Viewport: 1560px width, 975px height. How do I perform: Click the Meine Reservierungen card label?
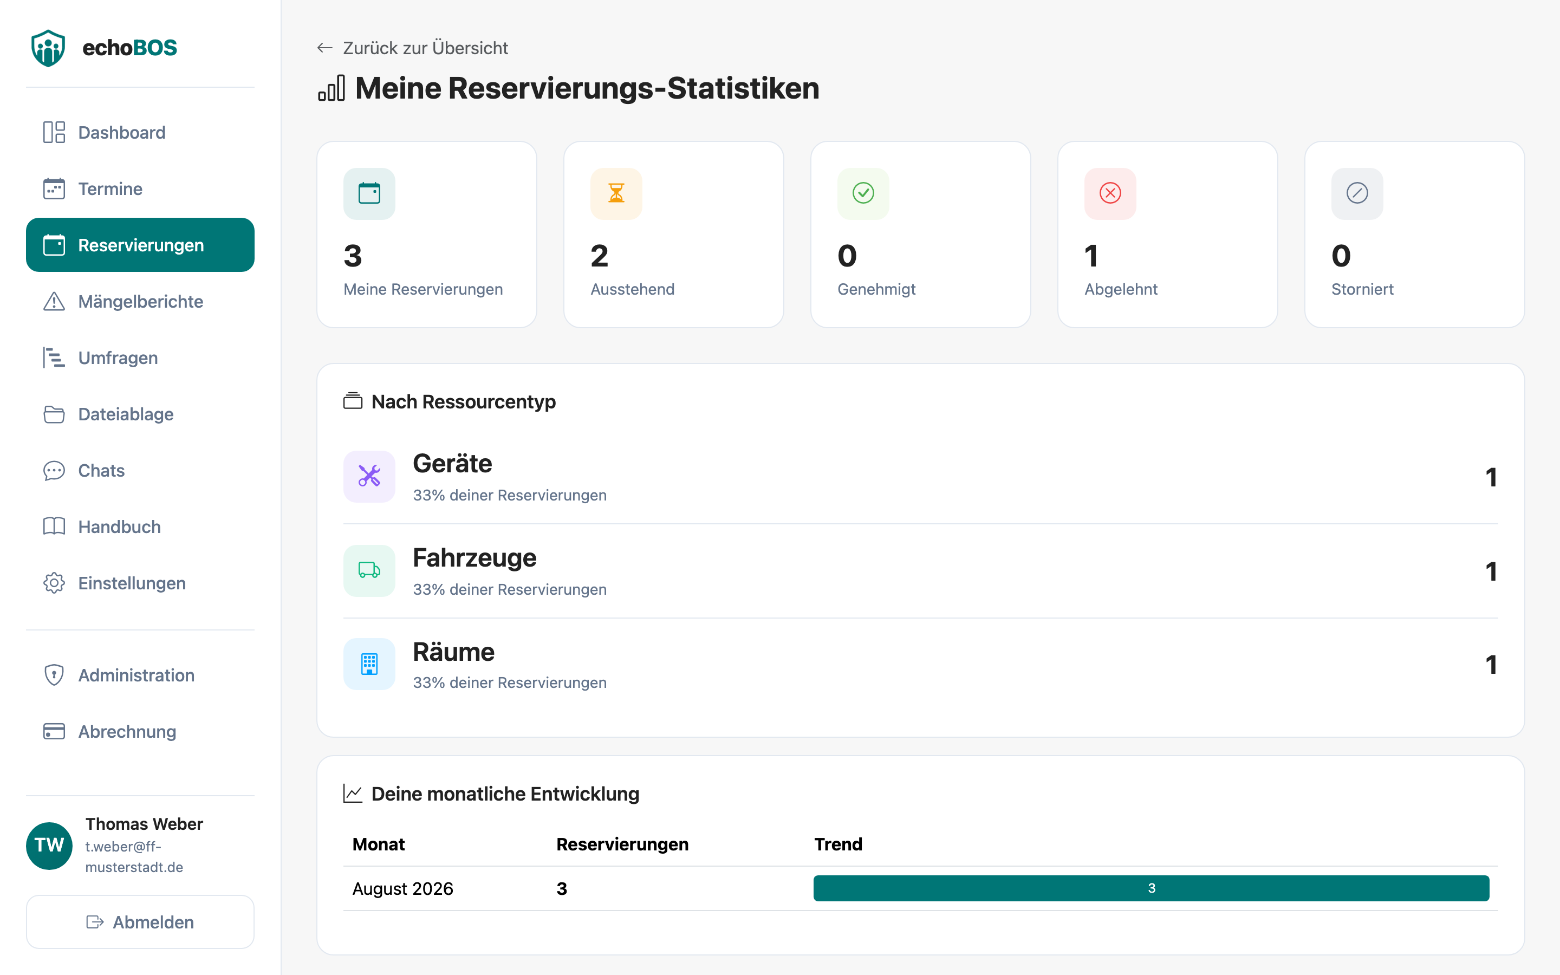click(423, 289)
